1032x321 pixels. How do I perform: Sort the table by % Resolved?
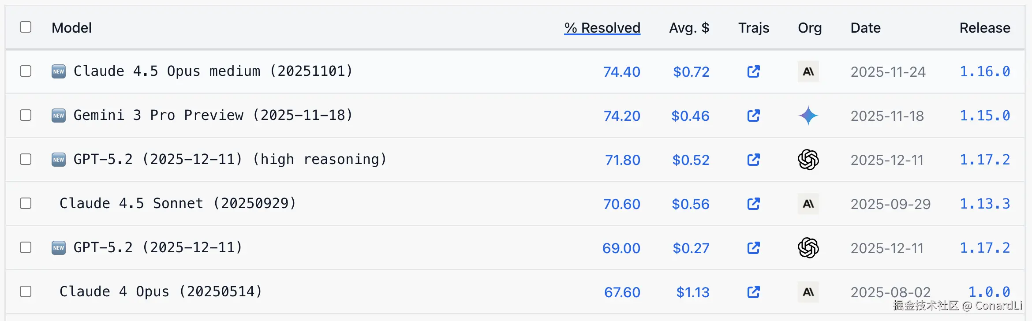602,27
